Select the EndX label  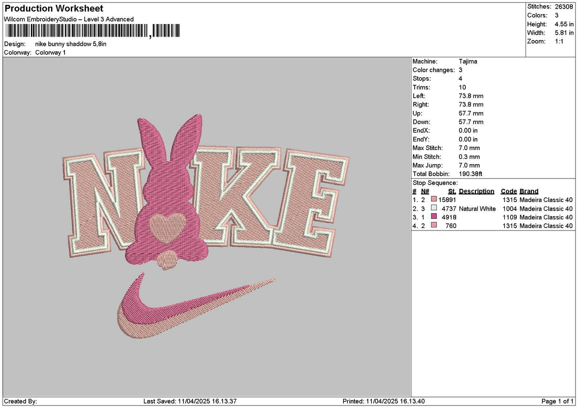[421, 131]
